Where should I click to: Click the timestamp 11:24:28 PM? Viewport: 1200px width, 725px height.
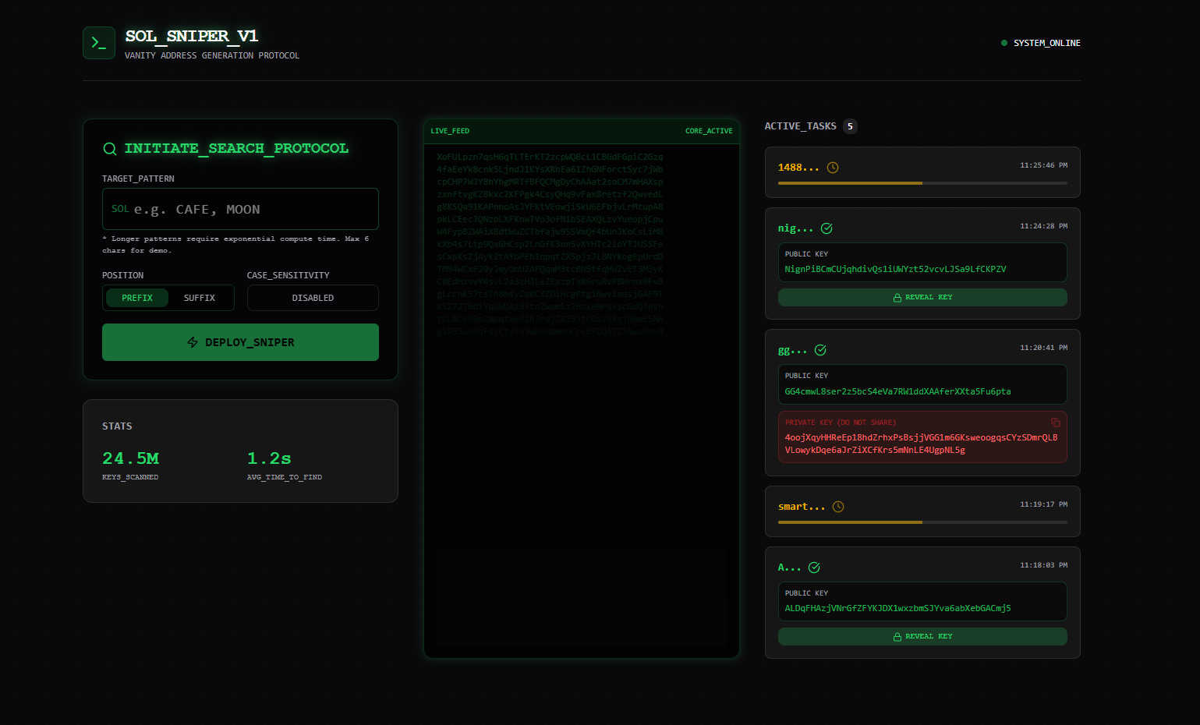pyautogui.click(x=1043, y=226)
